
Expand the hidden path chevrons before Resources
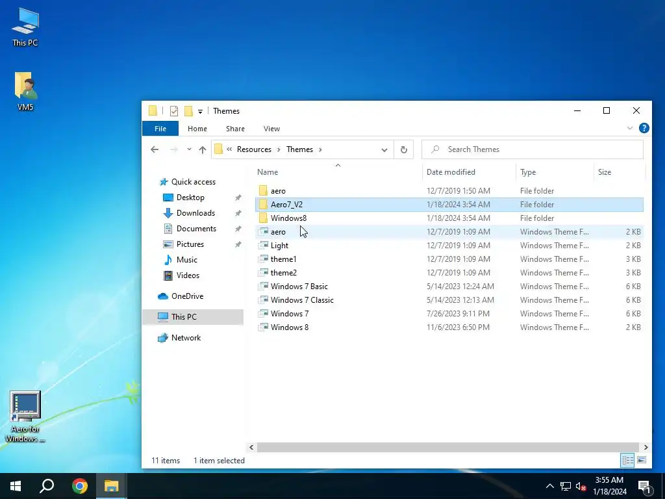tap(229, 149)
